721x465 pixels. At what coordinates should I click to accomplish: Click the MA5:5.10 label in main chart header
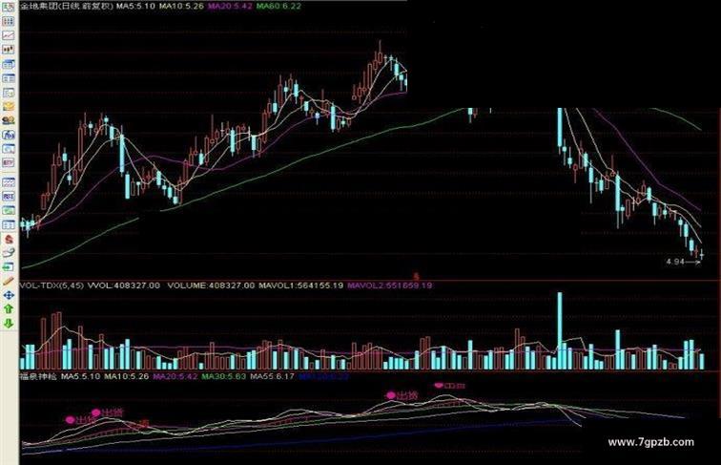[135, 7]
